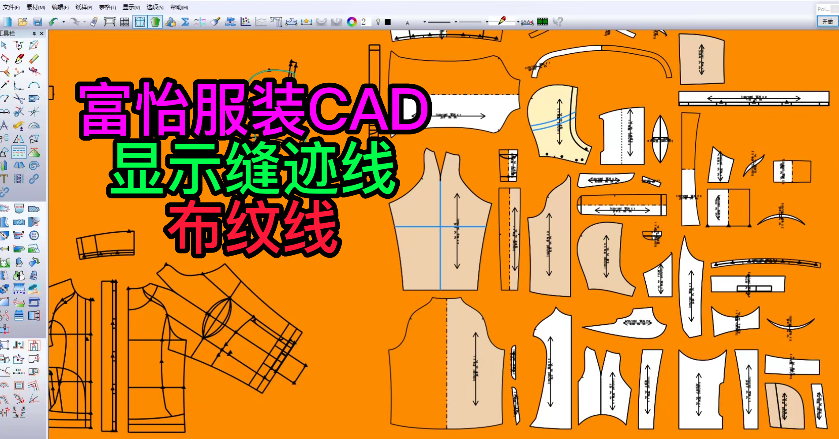Open the color wheel picker
Screen dimensions: 839x439
(x=352, y=22)
